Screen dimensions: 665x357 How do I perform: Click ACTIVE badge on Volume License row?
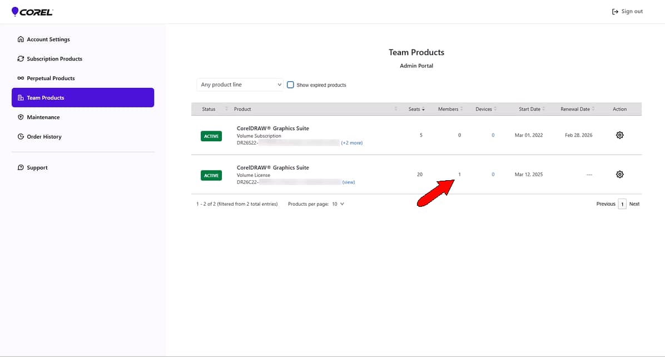(x=211, y=176)
